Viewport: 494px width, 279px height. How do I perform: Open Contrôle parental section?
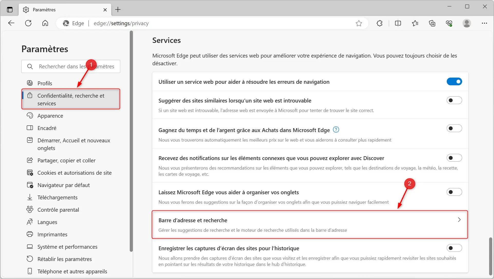71,210
